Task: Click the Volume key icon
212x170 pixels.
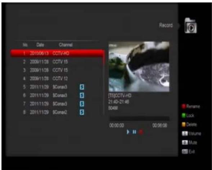Action: point(185,134)
